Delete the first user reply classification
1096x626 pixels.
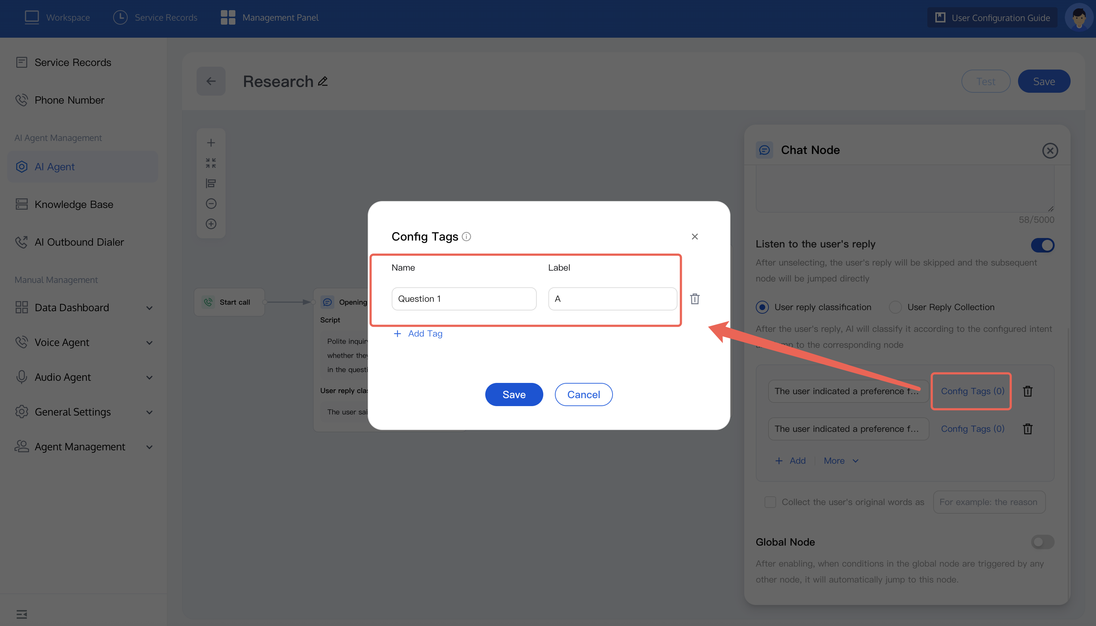click(x=1027, y=391)
